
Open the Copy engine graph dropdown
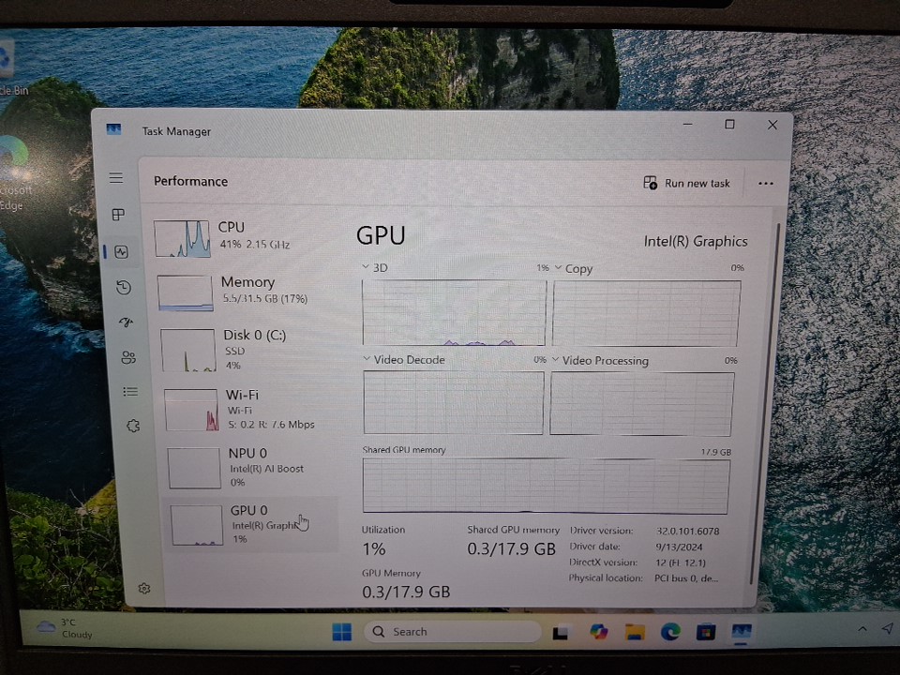(x=558, y=268)
